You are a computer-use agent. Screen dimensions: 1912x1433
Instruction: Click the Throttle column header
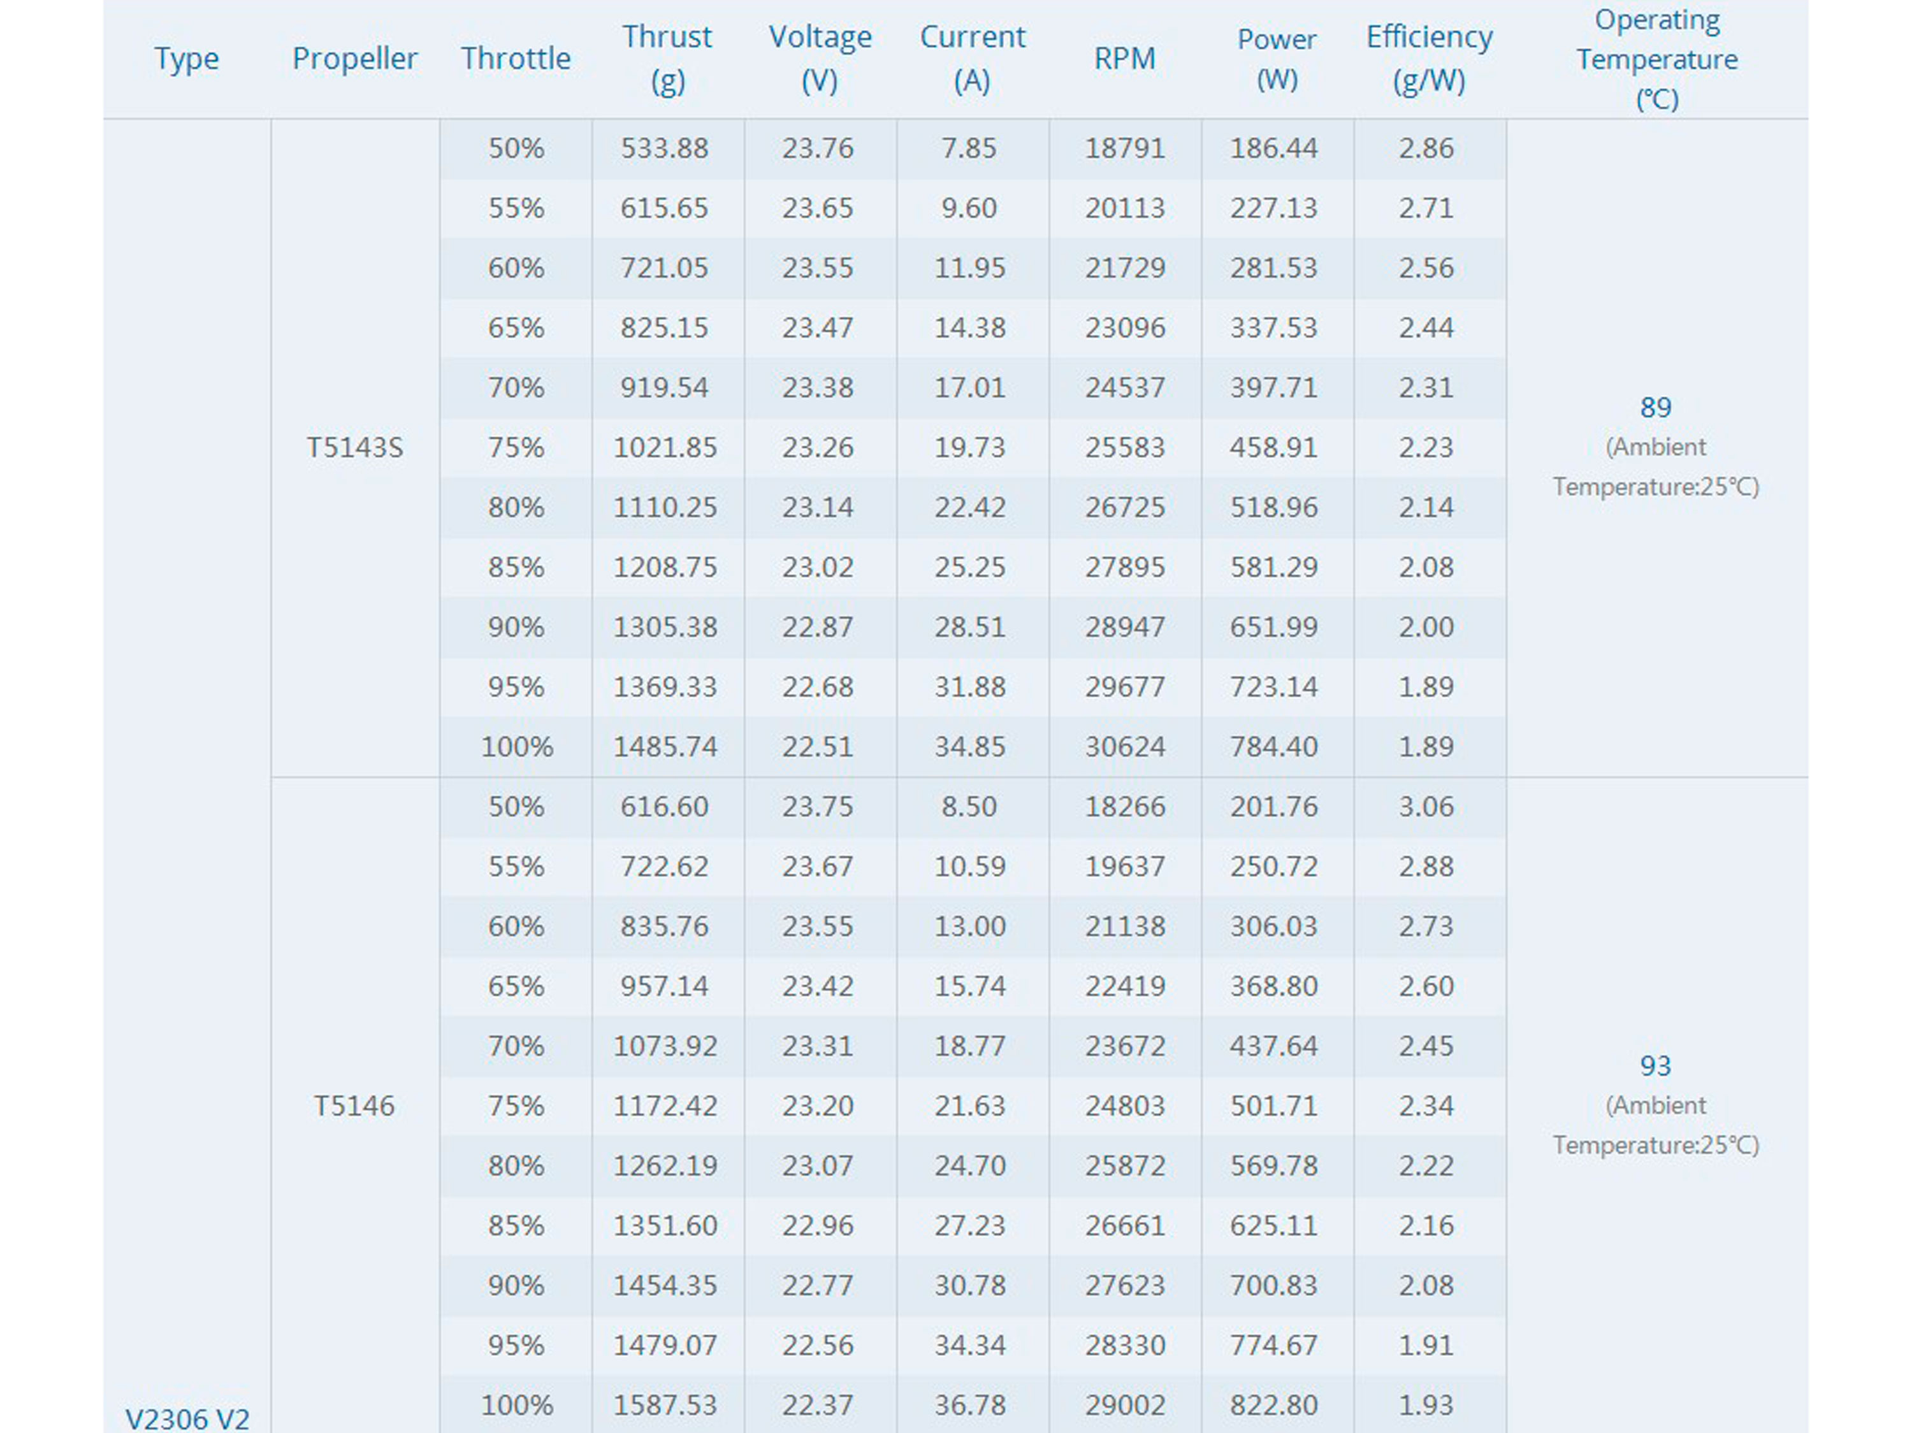pyautogui.click(x=515, y=59)
